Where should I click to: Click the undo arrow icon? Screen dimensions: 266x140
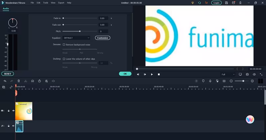[x=5, y=81]
